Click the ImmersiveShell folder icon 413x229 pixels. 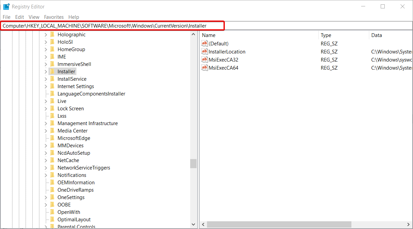[x=52, y=64]
